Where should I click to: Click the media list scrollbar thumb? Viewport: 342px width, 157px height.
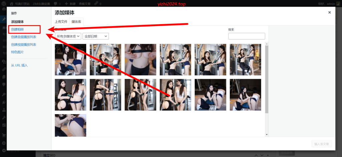(x=267, y=79)
